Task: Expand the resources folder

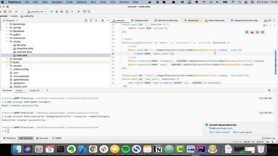Action: (7, 38)
